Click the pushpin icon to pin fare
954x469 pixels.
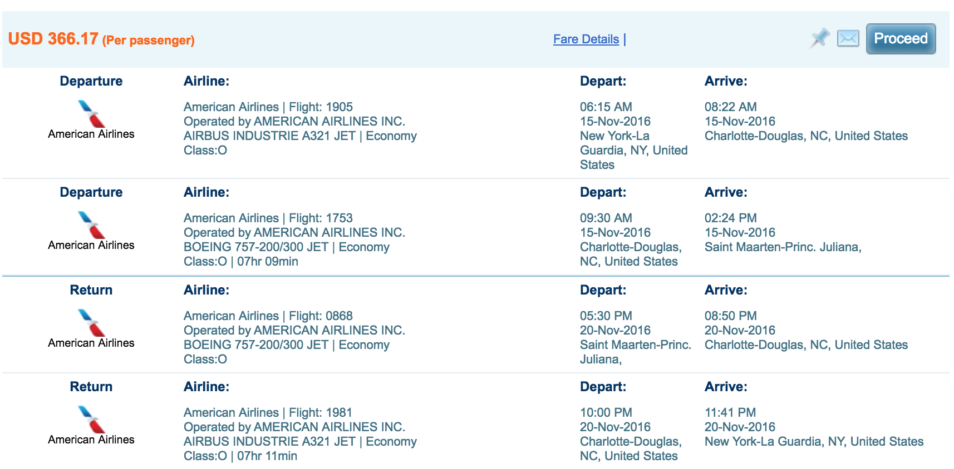coord(819,38)
